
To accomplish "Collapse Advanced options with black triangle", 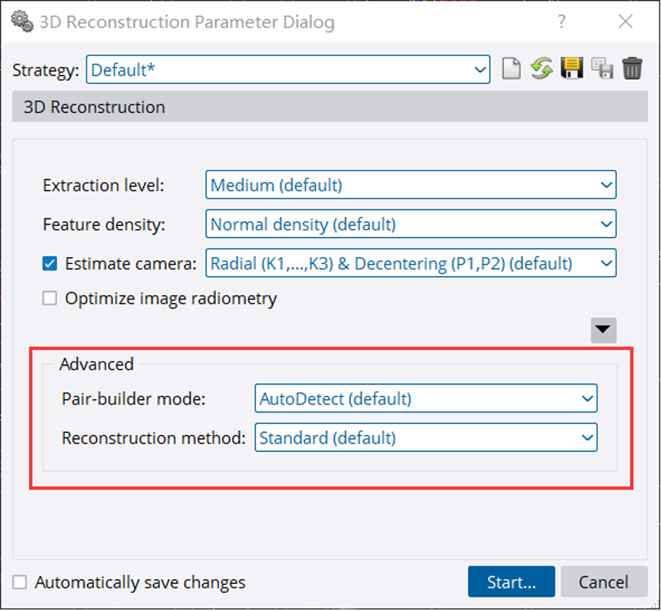I will (603, 330).
